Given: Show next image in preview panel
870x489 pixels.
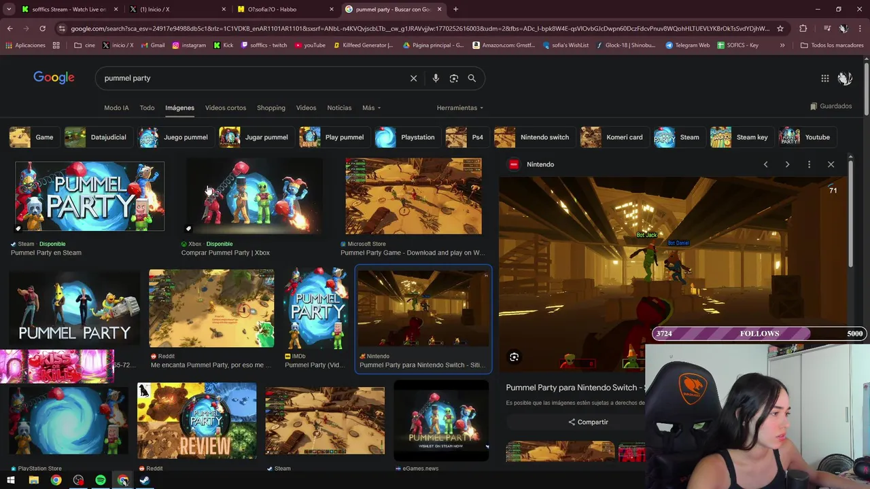Looking at the screenshot, I should tap(787, 164).
